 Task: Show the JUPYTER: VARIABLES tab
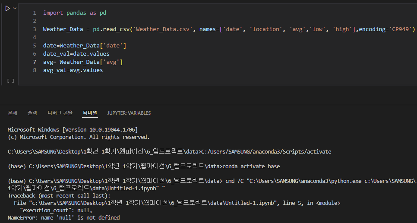point(129,113)
